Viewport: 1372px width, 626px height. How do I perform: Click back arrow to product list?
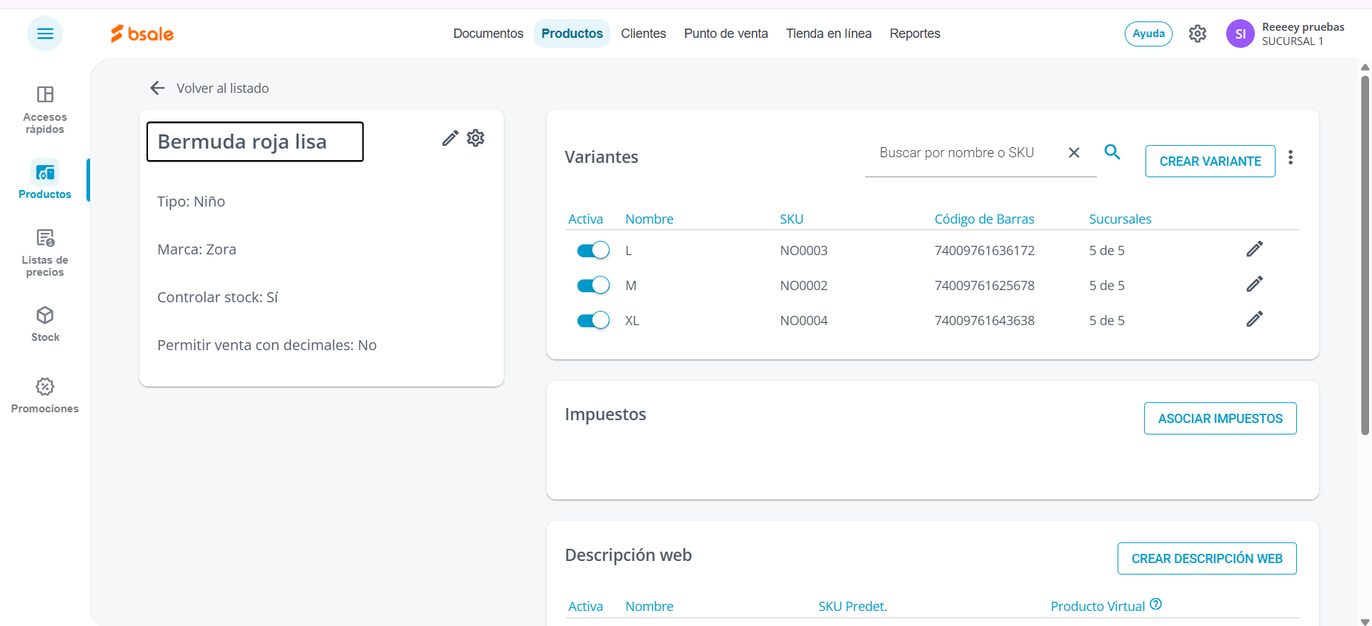click(x=157, y=88)
